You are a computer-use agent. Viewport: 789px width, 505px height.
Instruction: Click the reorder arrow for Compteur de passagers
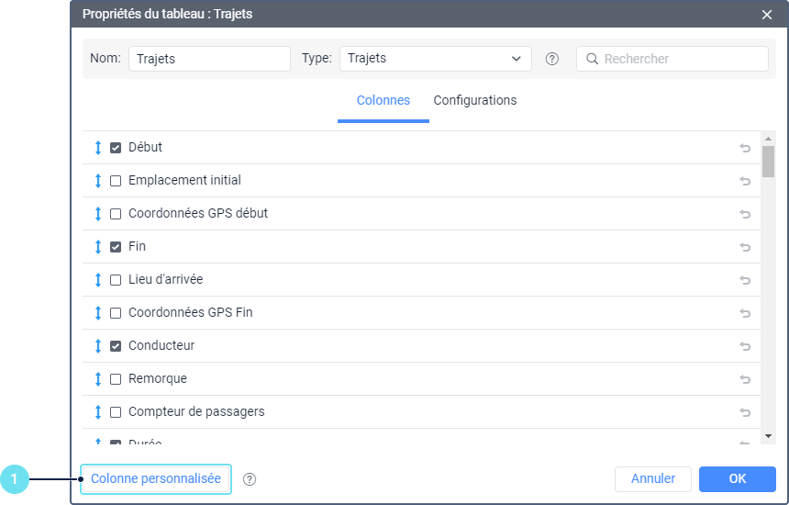[x=98, y=412]
